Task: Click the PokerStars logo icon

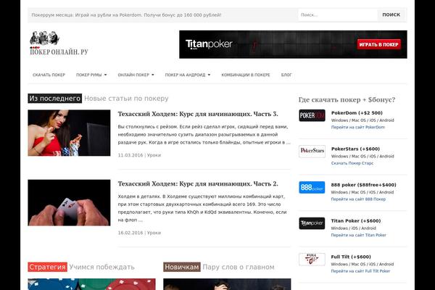Action: 312,152
